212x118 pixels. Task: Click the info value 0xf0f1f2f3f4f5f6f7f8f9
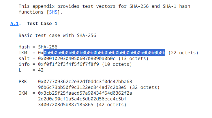(x=68, y=64)
